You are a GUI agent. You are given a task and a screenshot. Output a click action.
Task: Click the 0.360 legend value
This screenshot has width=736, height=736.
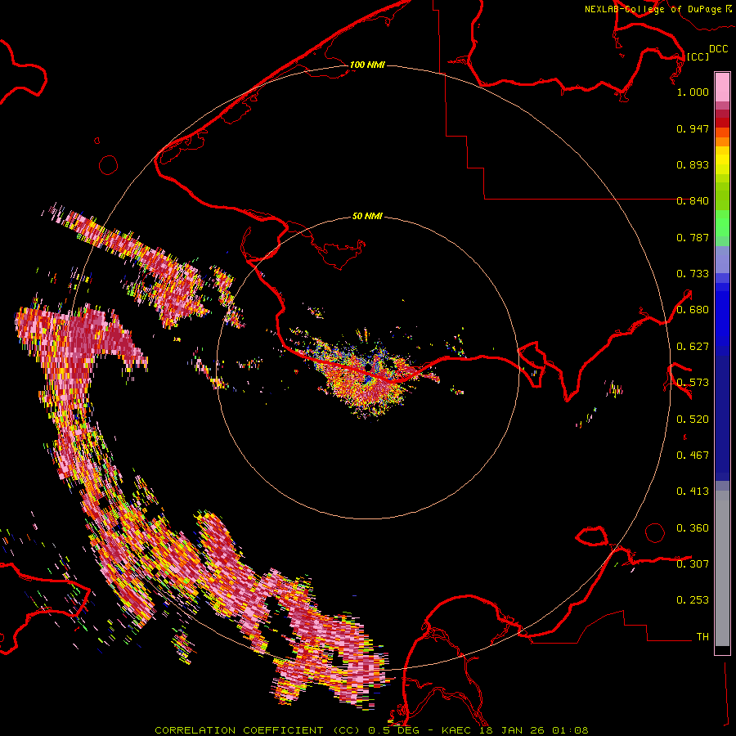point(693,528)
